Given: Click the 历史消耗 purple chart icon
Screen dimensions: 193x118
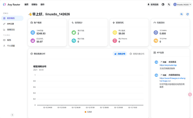Looking at the screenshot, I should [x=33, y=41].
